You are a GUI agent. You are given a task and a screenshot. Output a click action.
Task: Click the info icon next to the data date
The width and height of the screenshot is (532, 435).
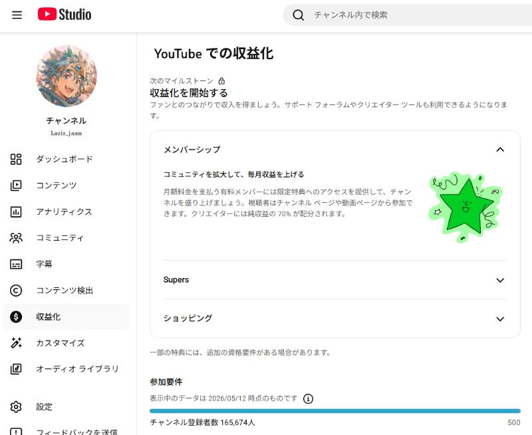point(308,398)
